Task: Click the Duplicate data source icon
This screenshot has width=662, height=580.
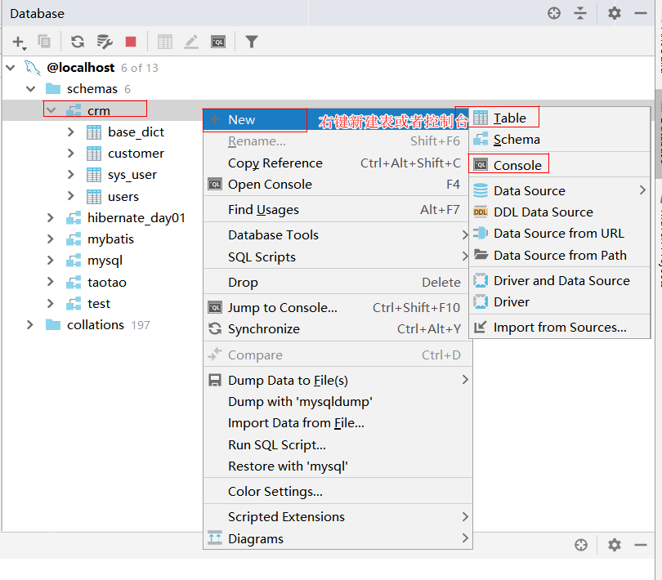Action: pyautogui.click(x=44, y=42)
